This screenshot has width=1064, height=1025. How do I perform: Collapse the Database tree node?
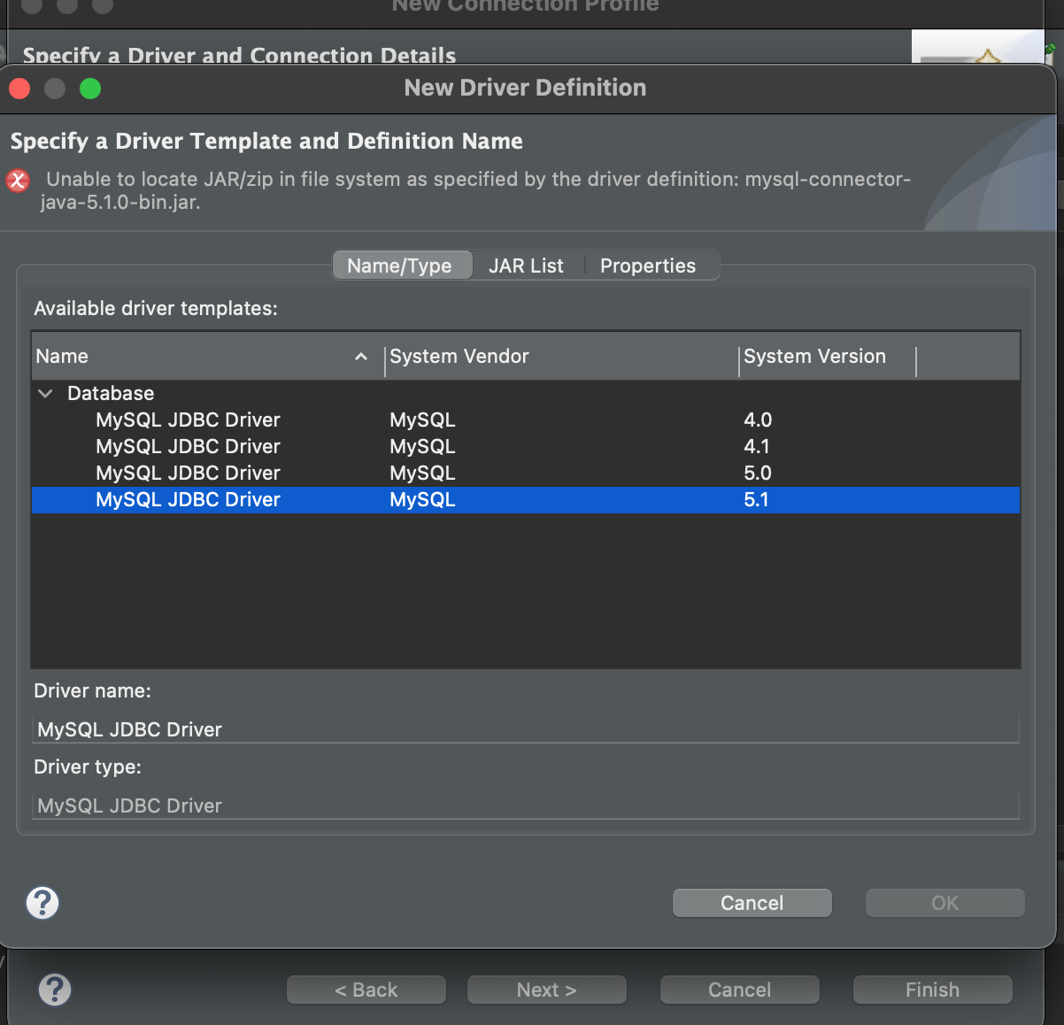[45, 393]
